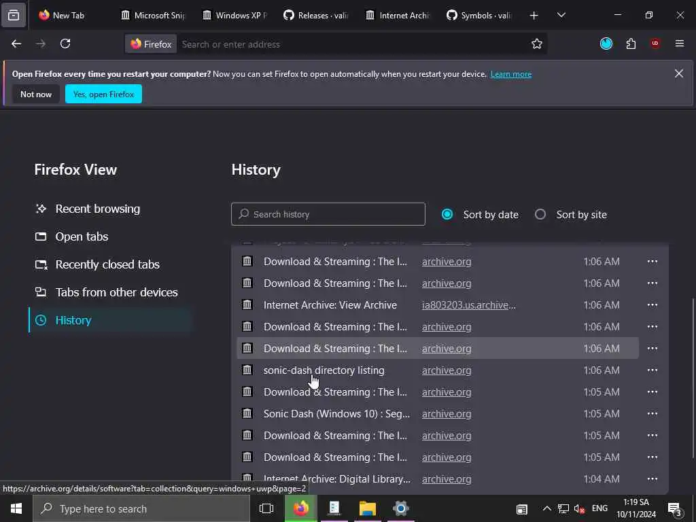Open the muted volume tray icon
This screenshot has width=696, height=522.
point(579,508)
